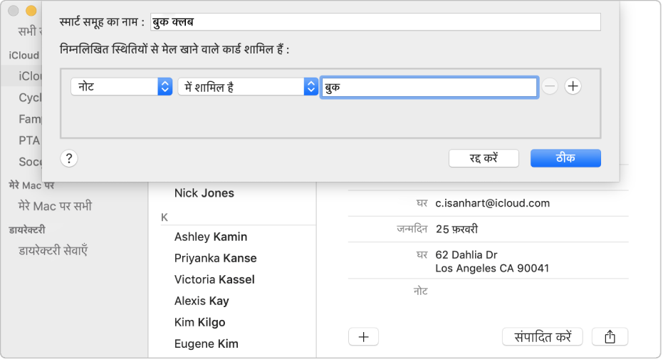Click the संपादित करें edit button
The image size is (663, 362).
point(543,337)
